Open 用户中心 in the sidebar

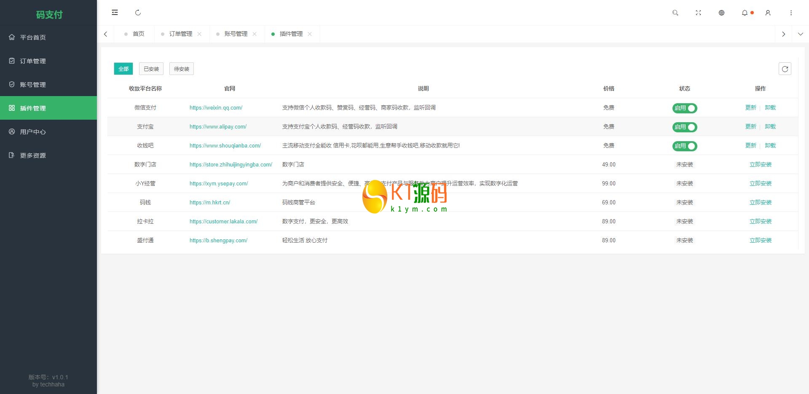point(33,132)
